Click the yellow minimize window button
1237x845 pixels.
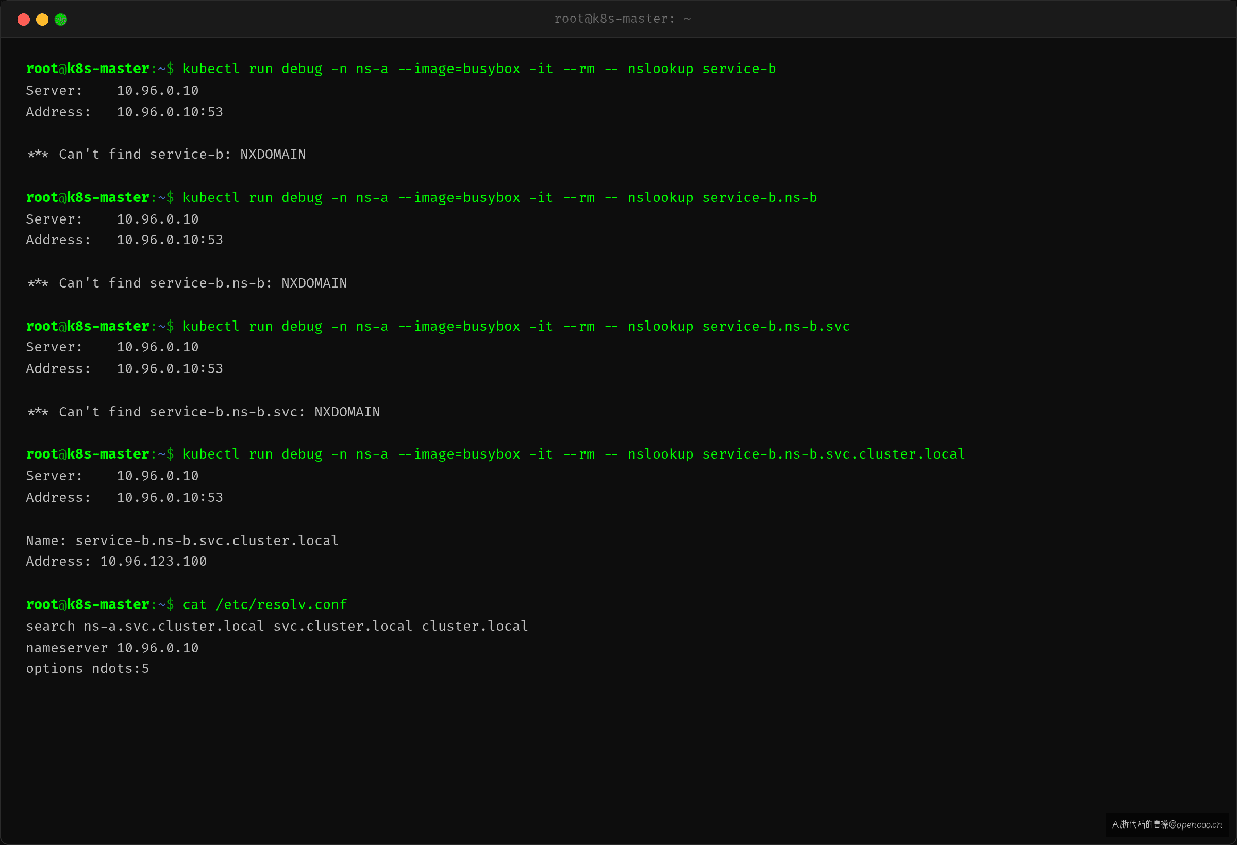(42, 20)
